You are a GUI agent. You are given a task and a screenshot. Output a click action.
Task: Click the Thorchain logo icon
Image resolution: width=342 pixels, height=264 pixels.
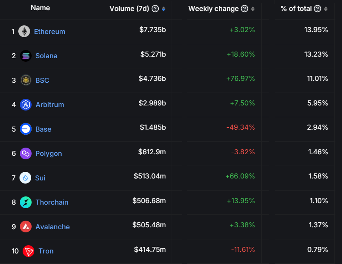pyautogui.click(x=26, y=202)
